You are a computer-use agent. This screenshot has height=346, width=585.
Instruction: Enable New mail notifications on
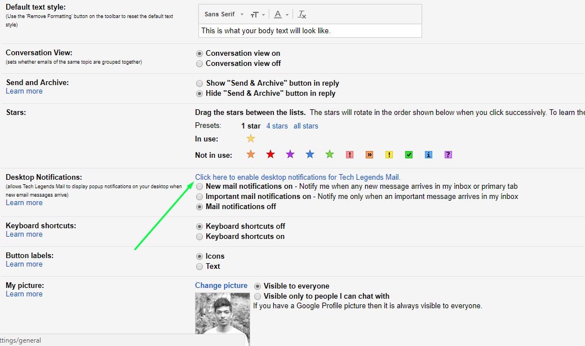[x=199, y=186]
